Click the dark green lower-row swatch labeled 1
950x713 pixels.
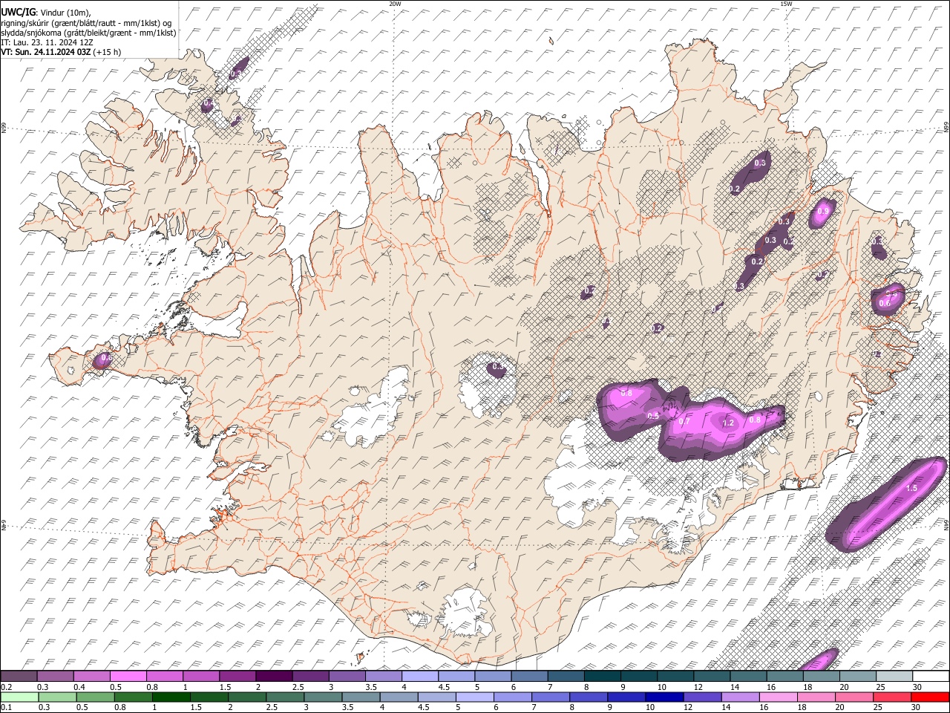[171, 697]
